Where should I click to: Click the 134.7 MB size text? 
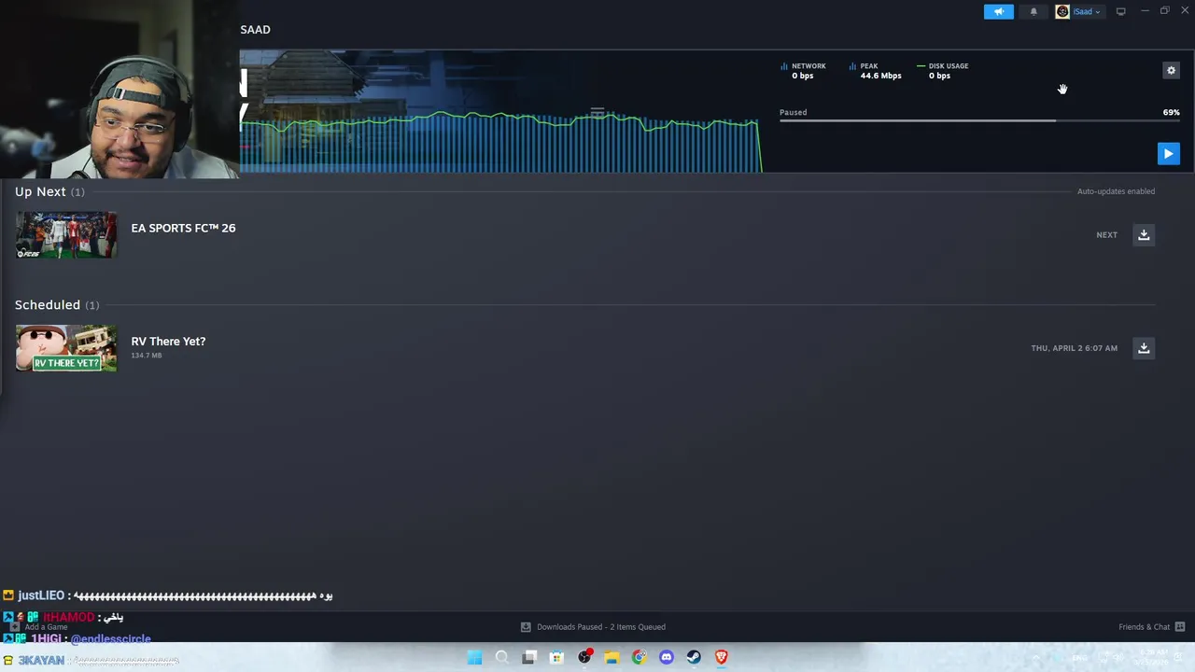[147, 356]
